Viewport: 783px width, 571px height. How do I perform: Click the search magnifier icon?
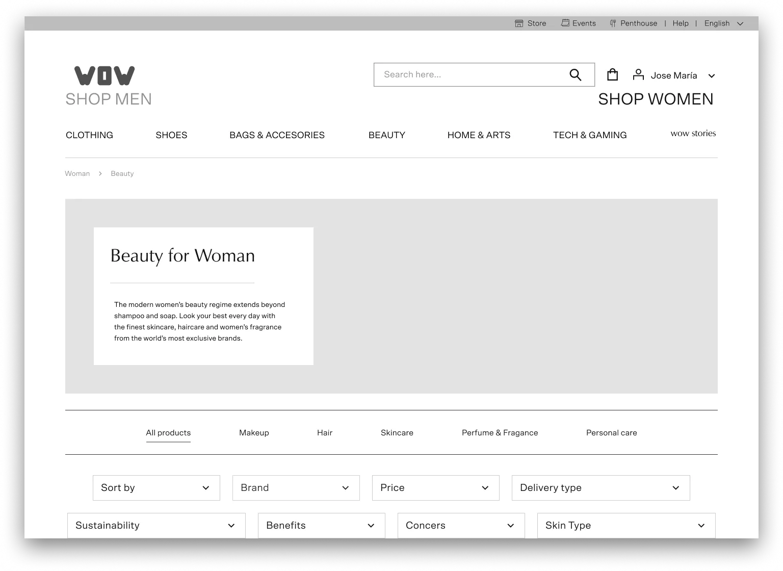pos(575,74)
